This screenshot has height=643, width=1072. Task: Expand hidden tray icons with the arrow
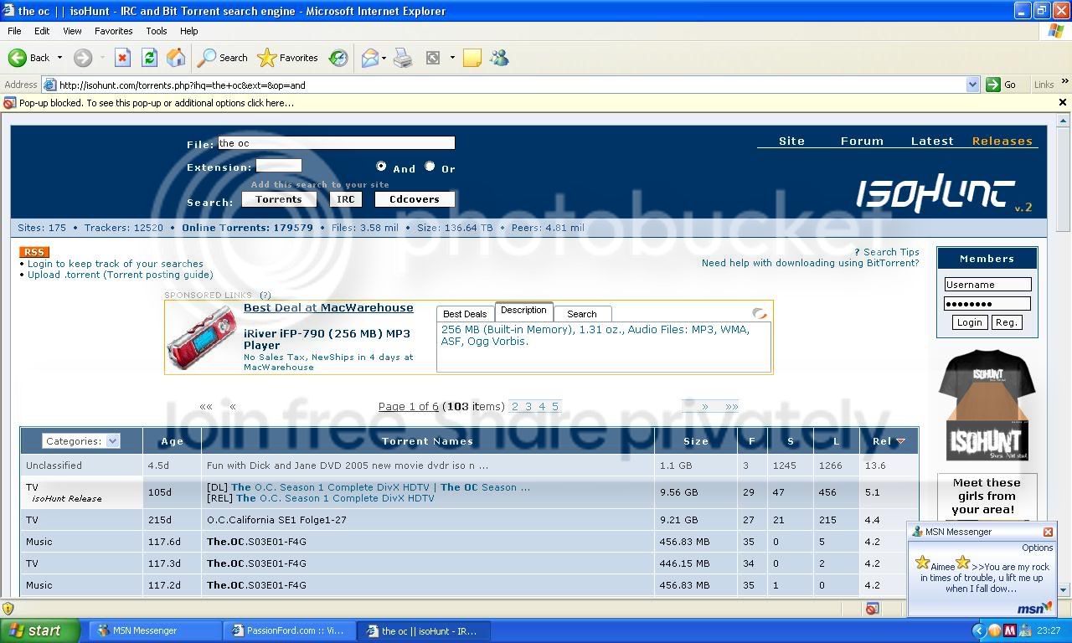[979, 630]
